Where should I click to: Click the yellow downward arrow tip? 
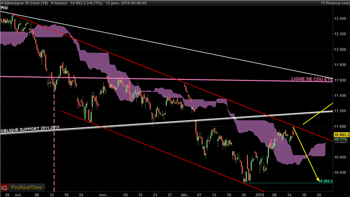[x=318, y=179]
